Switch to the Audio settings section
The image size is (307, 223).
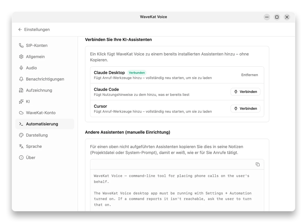point(45,68)
